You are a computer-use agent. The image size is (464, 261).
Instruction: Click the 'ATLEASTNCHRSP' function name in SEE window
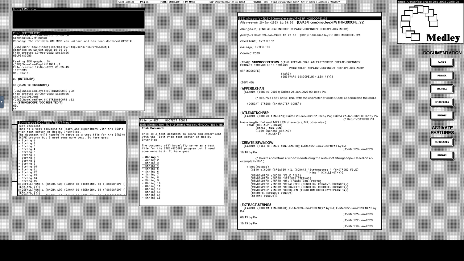[255, 113]
